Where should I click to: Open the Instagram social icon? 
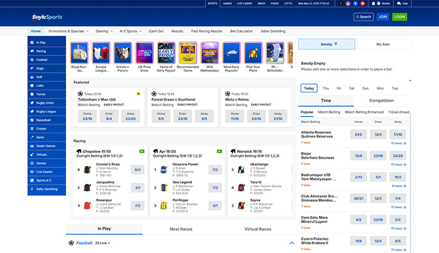tap(348, 3)
